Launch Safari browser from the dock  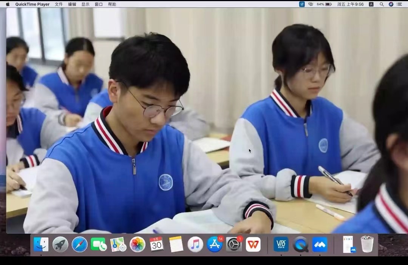tap(79, 244)
